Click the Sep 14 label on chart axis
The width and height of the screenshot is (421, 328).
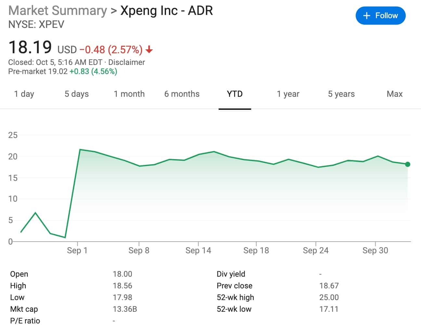click(x=198, y=250)
